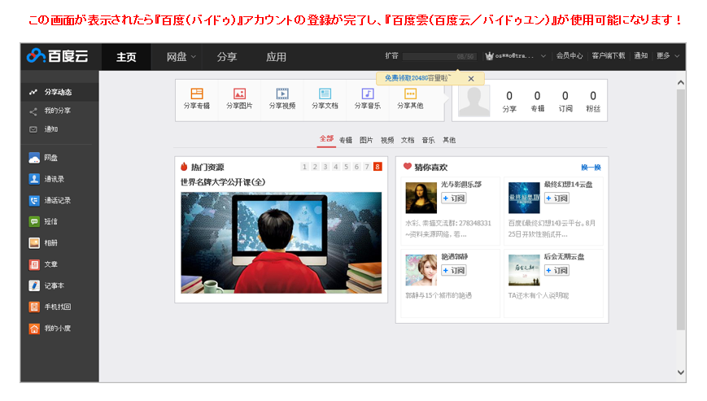Viewport: 707px width, 401px height.
Task: Open 会员中心 link
Action: click(569, 56)
